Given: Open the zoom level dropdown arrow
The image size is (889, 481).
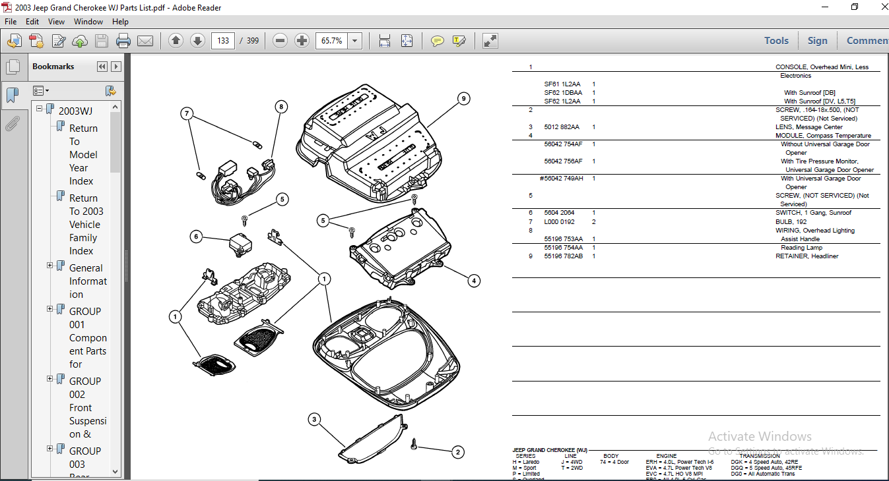Looking at the screenshot, I should [355, 41].
